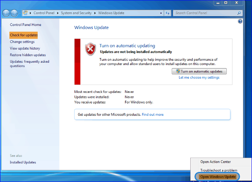Select the Windows Update breadcrumb
252x182 pixels.
point(111,13)
